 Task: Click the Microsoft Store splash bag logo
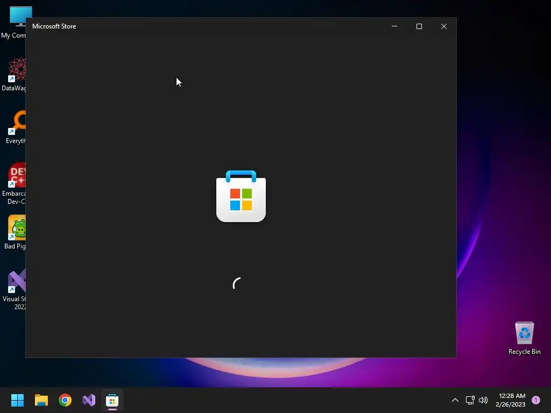tap(241, 196)
